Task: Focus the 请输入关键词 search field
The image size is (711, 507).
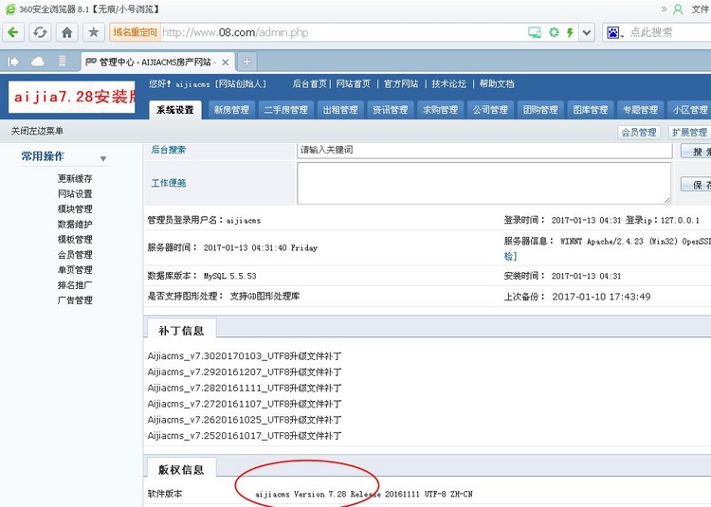Action: [484, 151]
